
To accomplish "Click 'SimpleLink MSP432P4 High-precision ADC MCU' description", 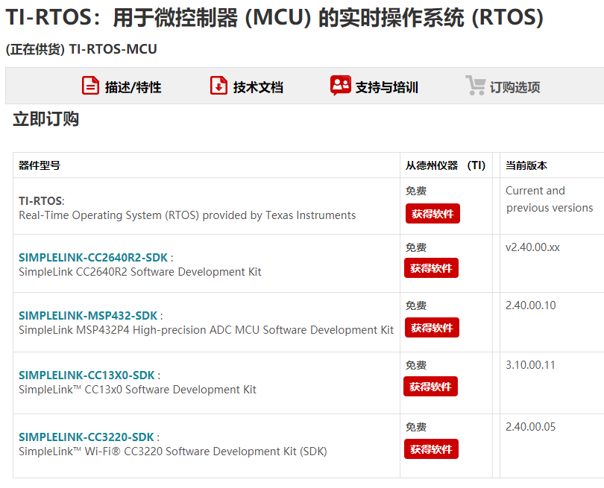I will click(x=206, y=330).
